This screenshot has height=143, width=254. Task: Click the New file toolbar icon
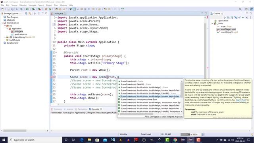click(3, 9)
